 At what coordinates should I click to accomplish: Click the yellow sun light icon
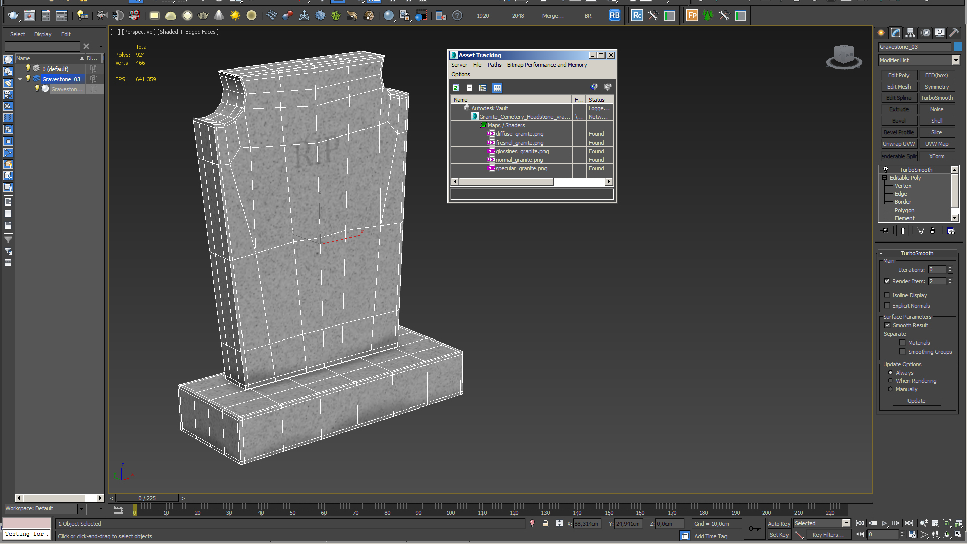point(235,16)
